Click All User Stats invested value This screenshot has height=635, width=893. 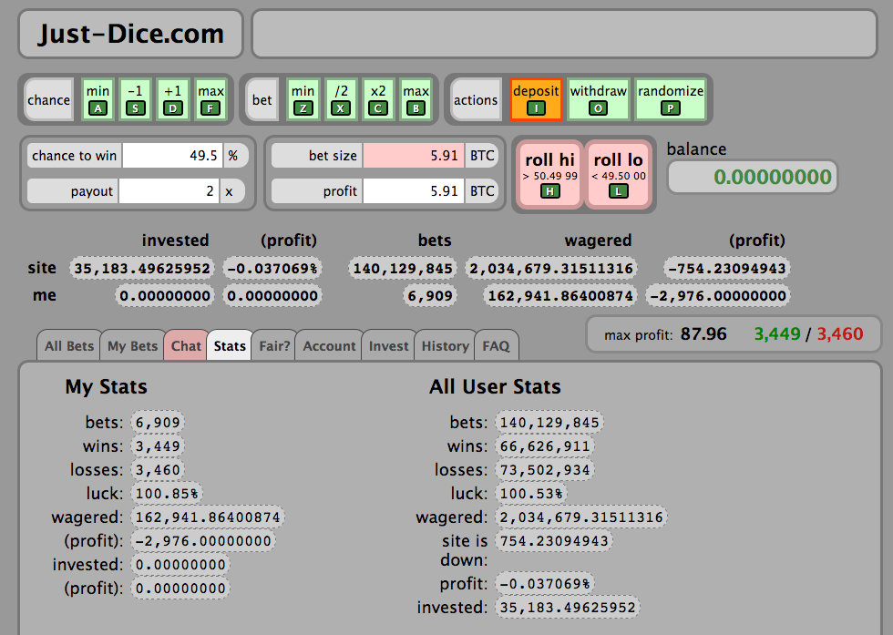568,608
